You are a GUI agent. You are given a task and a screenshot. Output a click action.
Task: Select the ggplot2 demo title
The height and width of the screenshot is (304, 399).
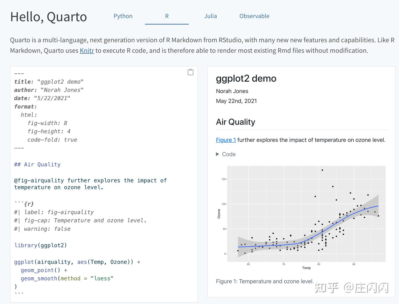tap(246, 78)
